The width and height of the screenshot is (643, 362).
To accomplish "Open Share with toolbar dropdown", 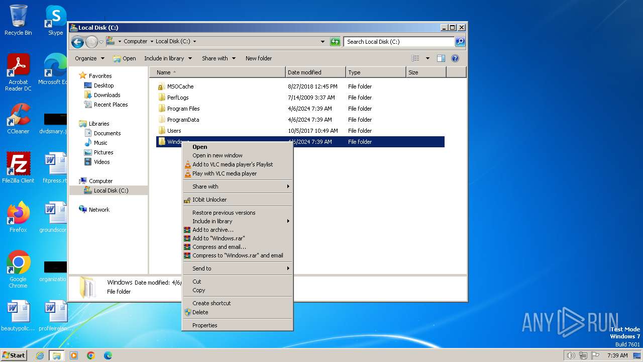I will pos(219,58).
